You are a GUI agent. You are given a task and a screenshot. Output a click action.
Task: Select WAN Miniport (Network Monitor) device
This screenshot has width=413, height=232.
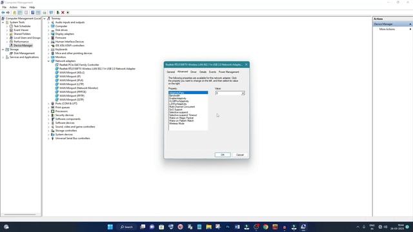pos(79,88)
